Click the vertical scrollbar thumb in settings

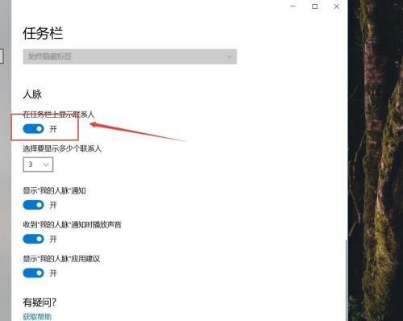click(x=346, y=280)
